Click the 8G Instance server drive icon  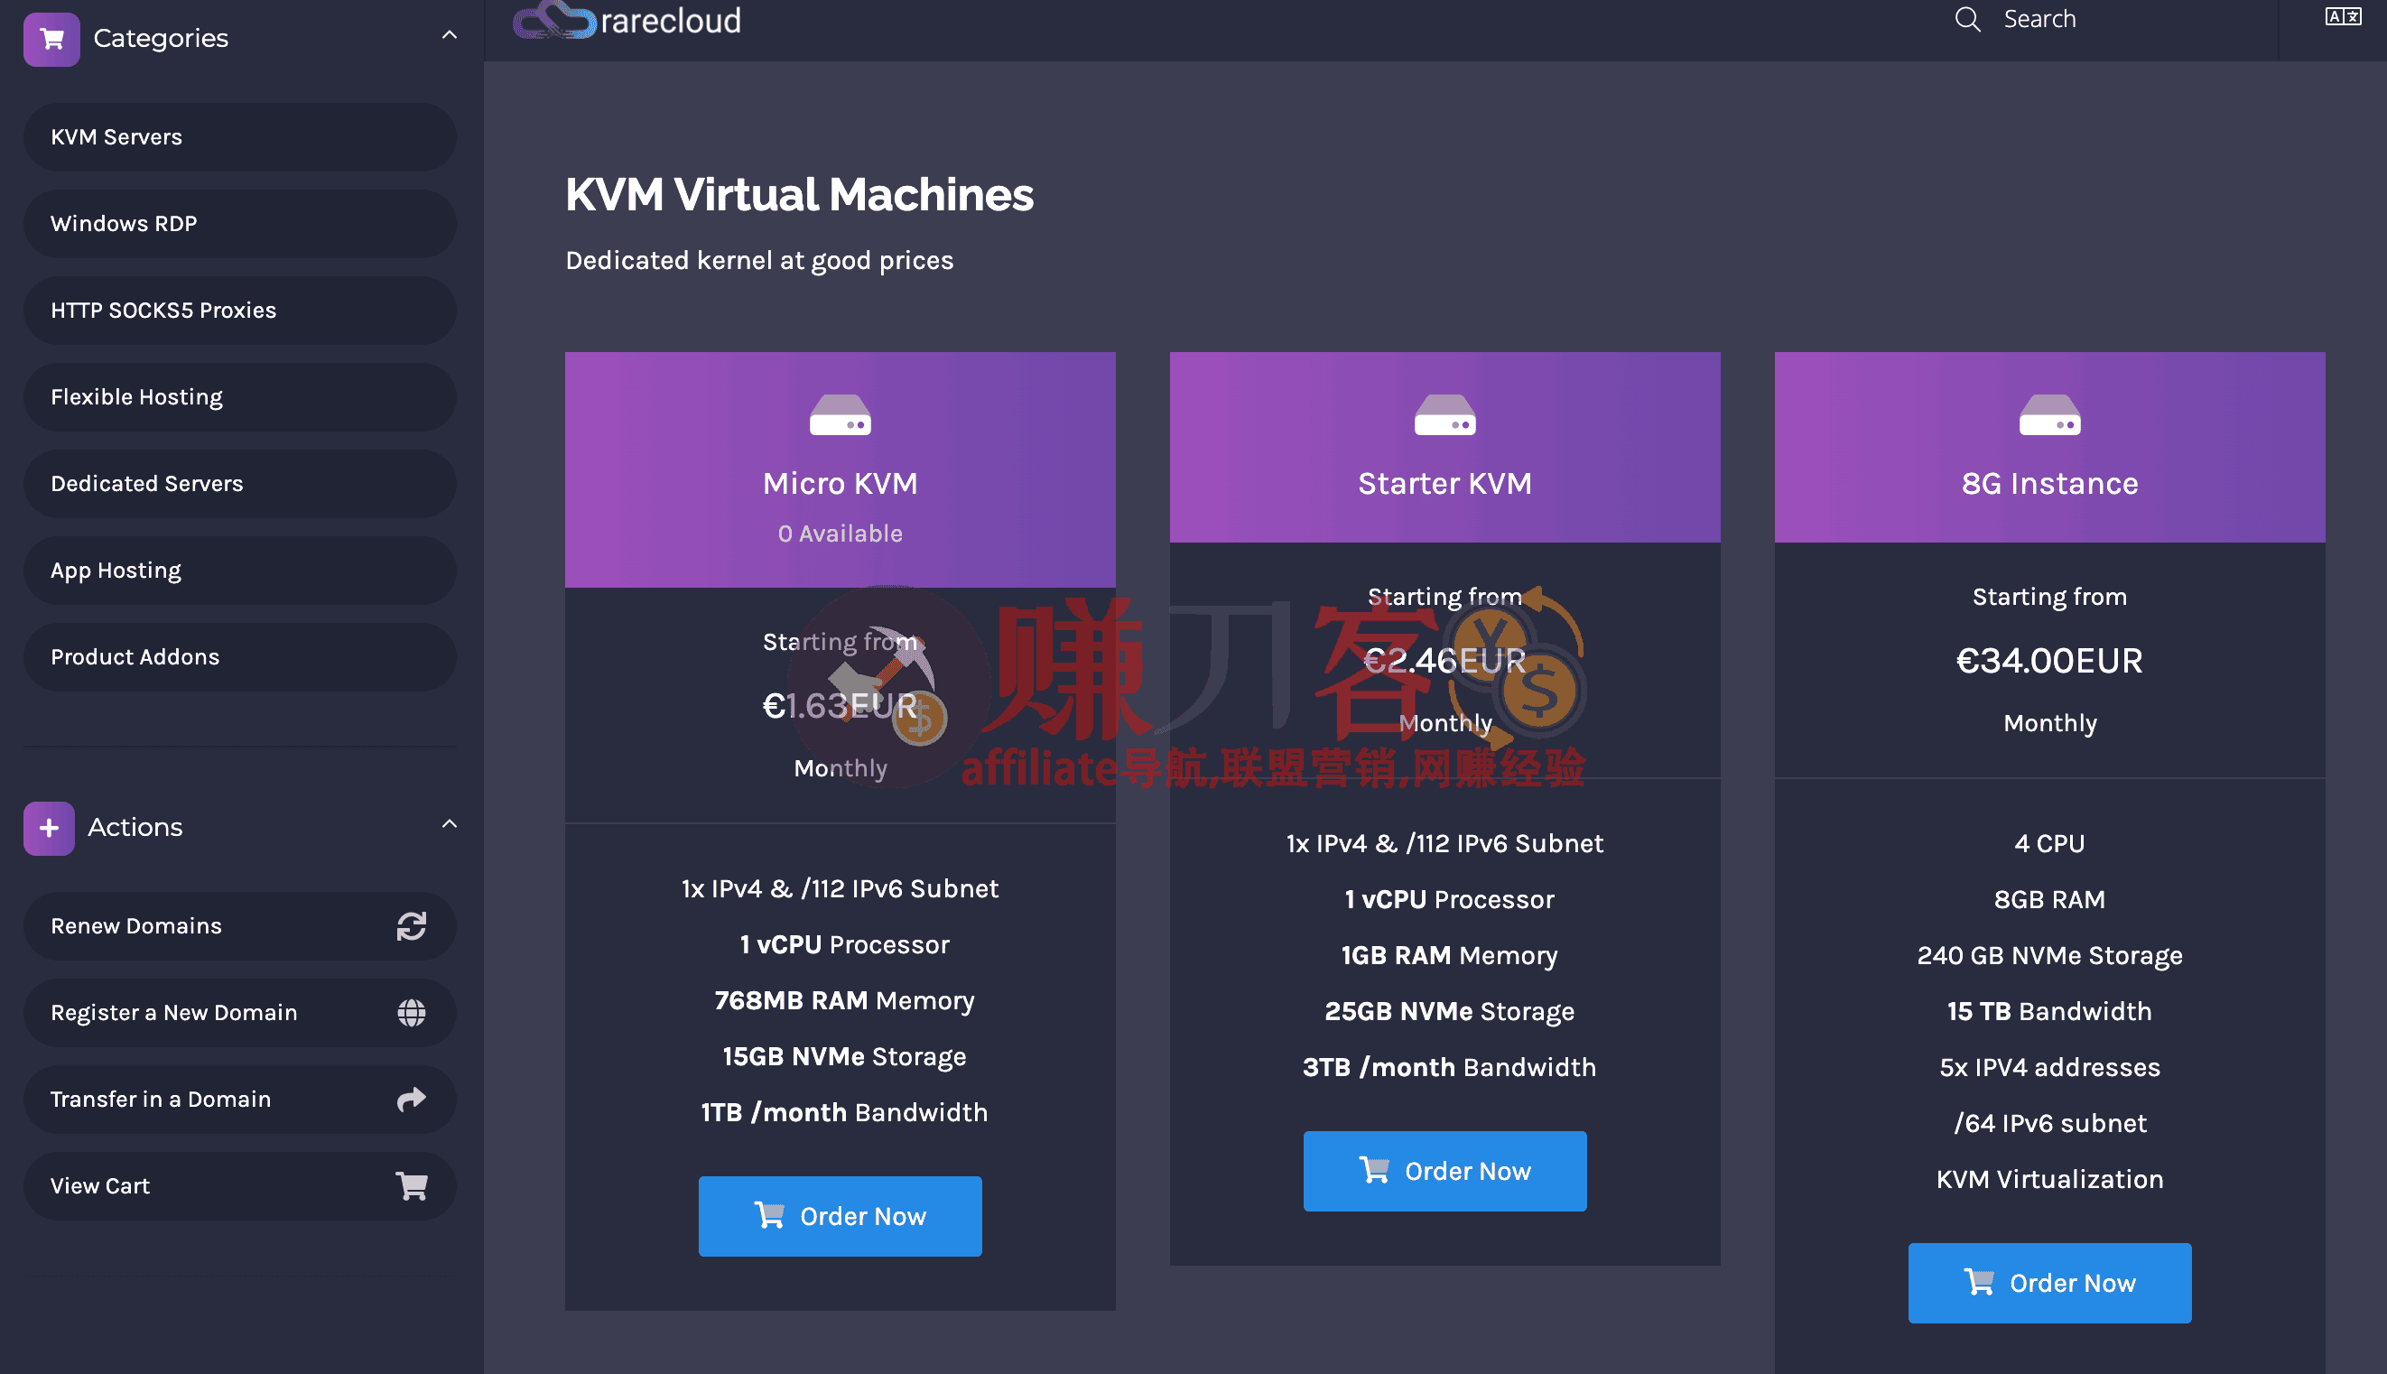pyautogui.click(x=2049, y=415)
